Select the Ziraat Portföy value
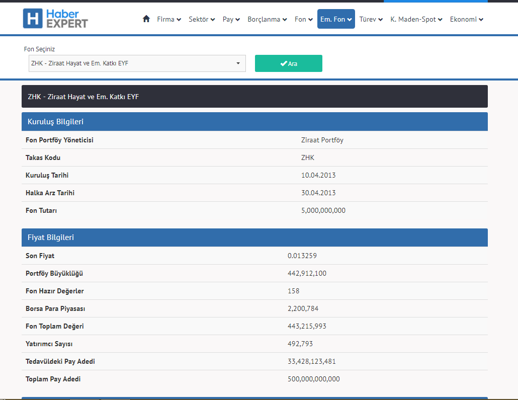Viewport: 518px width, 400px height. coord(322,140)
